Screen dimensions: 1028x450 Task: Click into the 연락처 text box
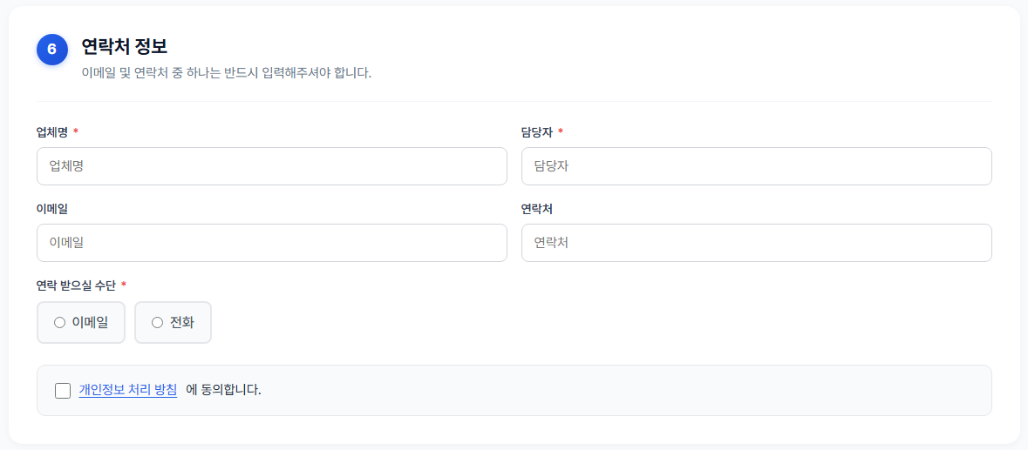[x=757, y=243]
